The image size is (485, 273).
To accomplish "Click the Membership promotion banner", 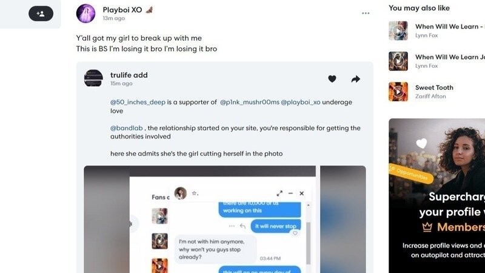I will [x=436, y=195].
